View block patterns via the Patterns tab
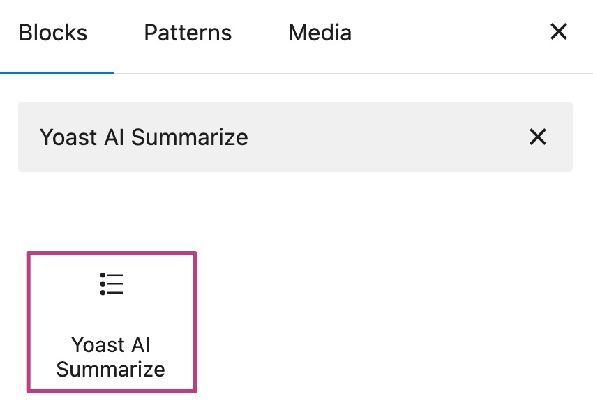Viewport: 593px width, 403px height. (187, 33)
